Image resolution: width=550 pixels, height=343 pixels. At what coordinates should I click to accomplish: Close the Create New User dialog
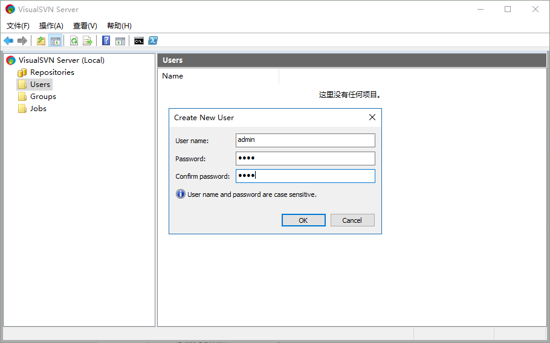tap(372, 117)
